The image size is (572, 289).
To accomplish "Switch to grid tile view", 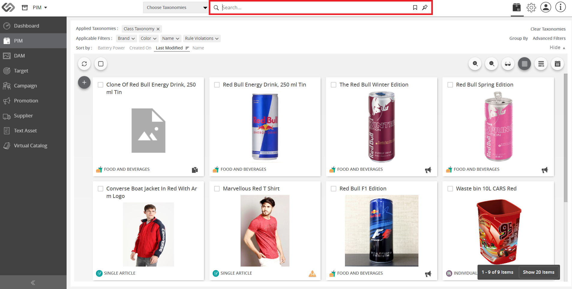I will (524, 64).
